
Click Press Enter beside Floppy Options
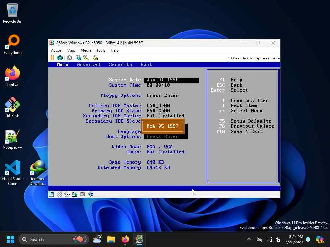point(162,95)
